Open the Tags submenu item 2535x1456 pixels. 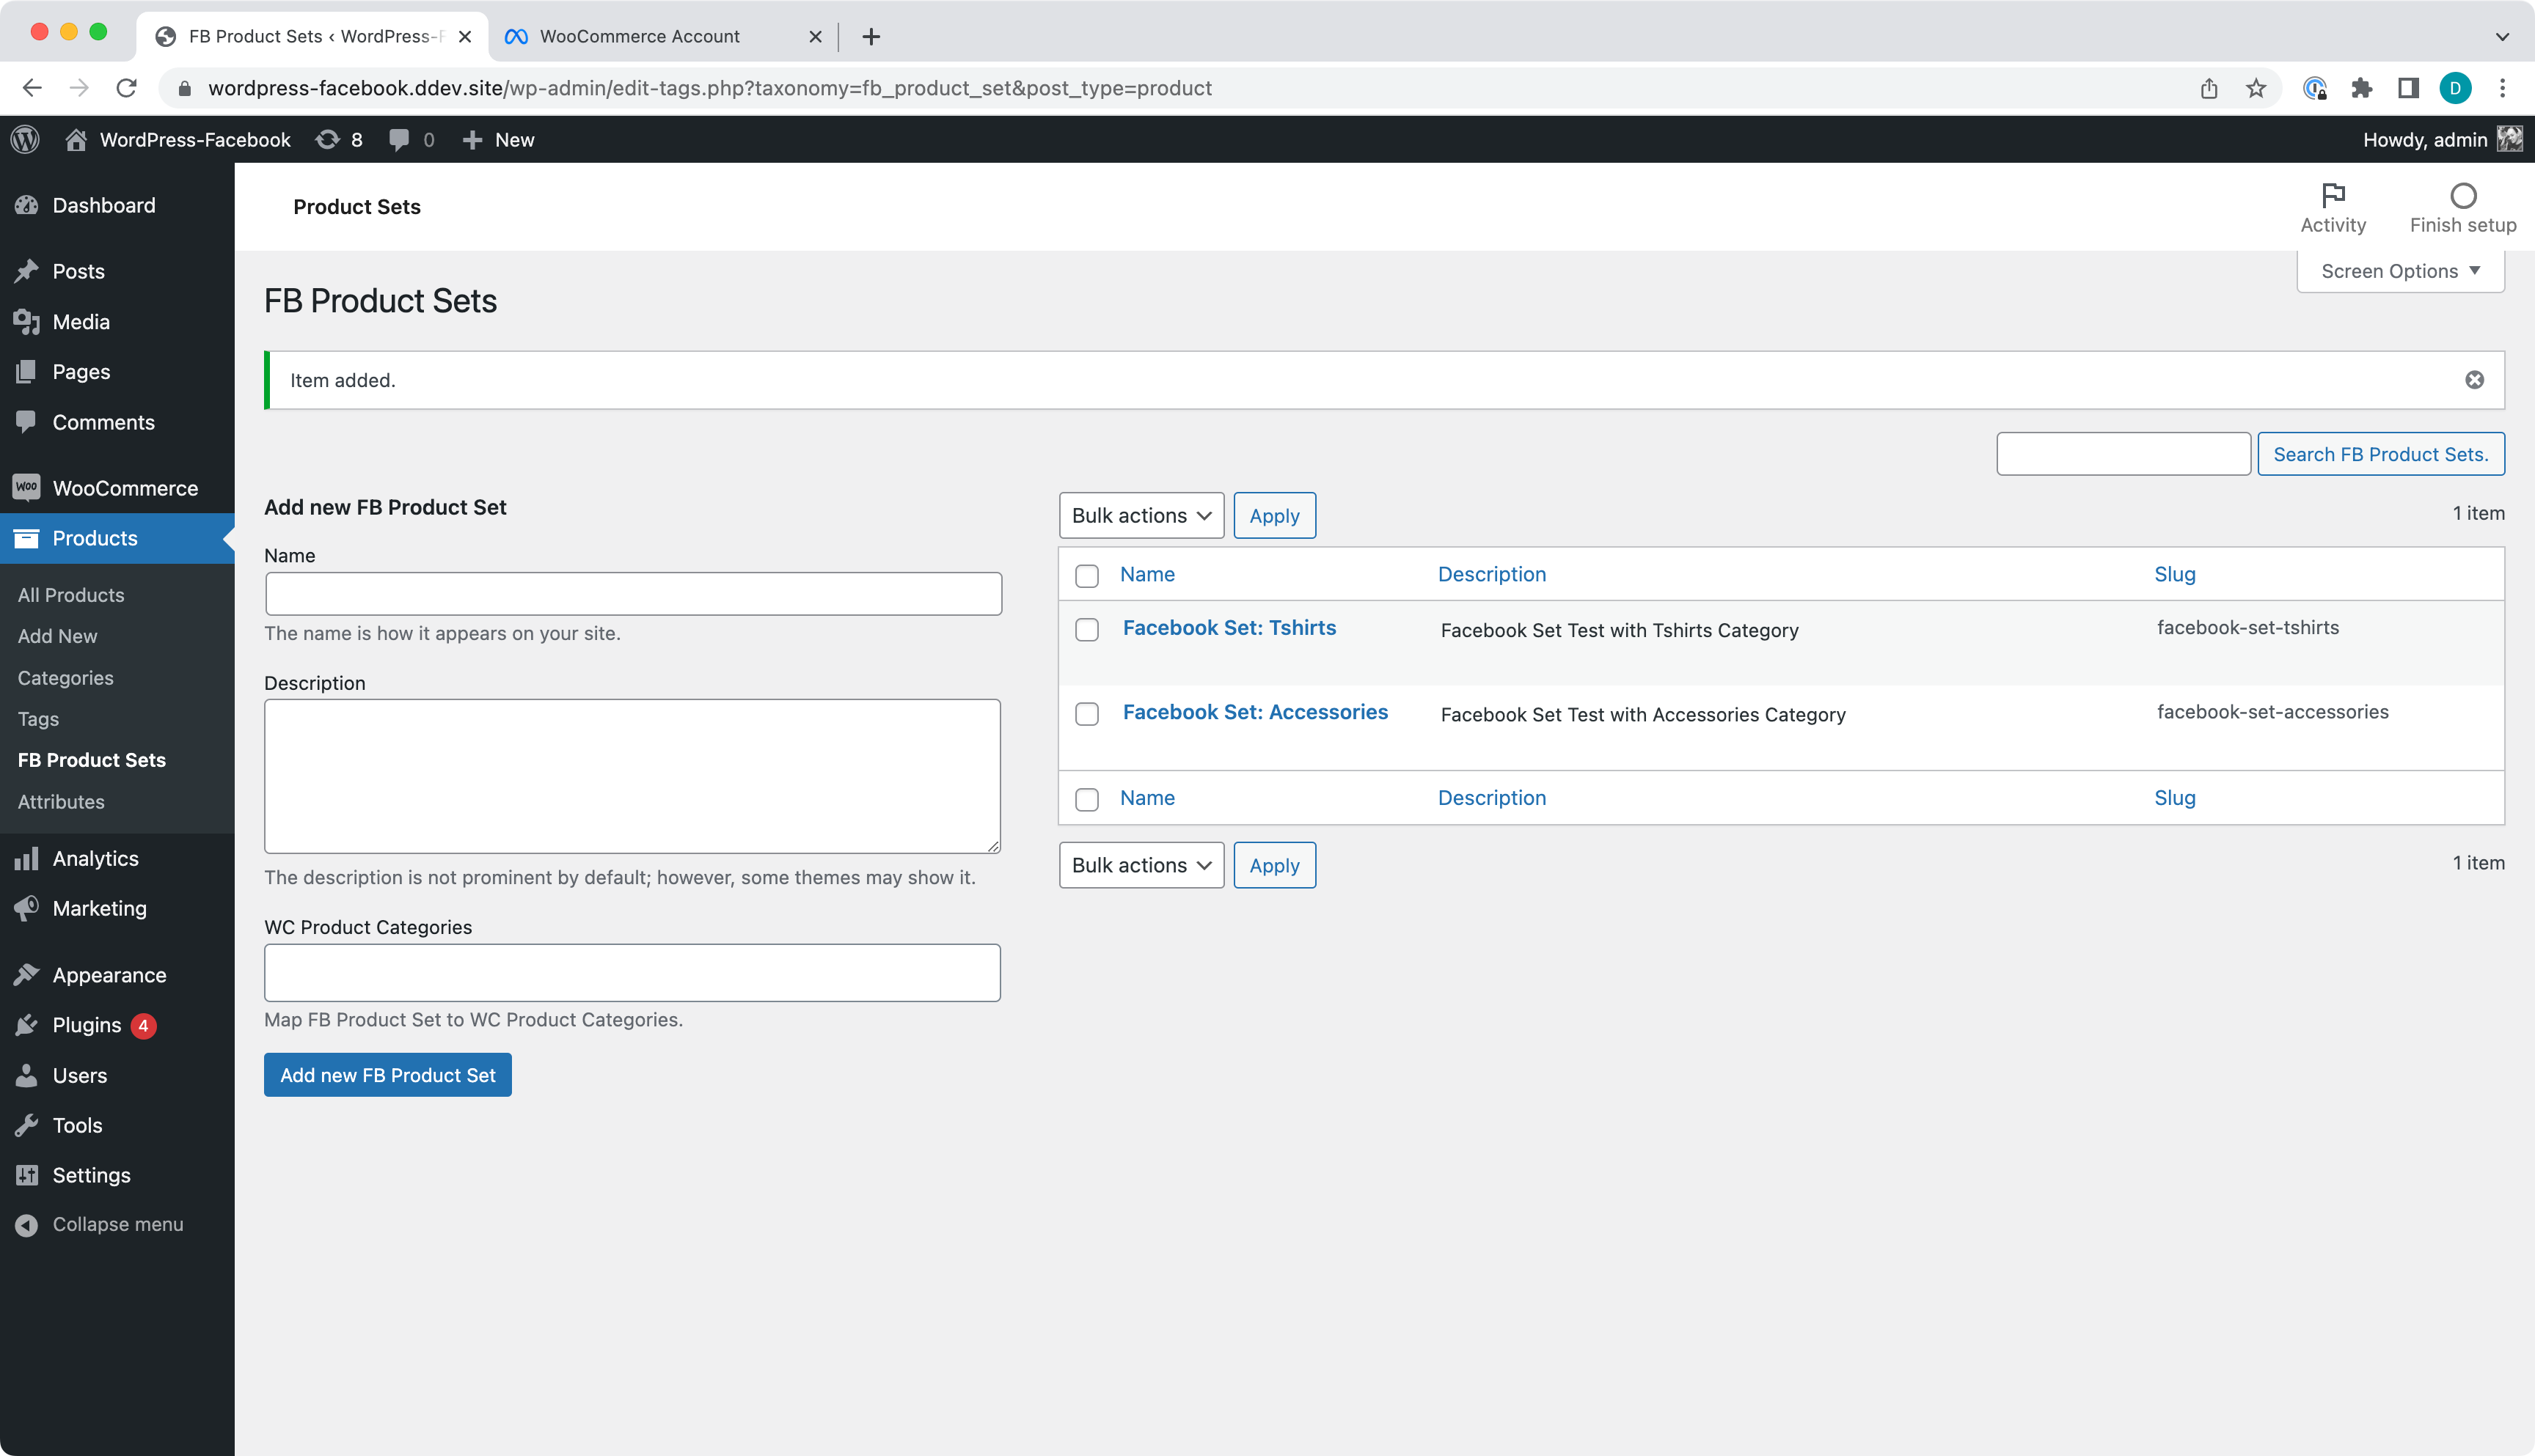pos(38,719)
